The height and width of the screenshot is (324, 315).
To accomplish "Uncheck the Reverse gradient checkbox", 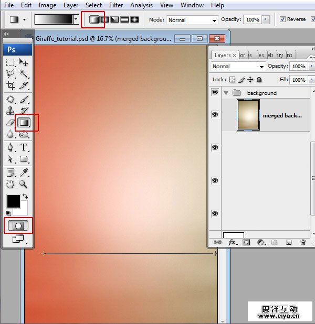I will coord(282,19).
